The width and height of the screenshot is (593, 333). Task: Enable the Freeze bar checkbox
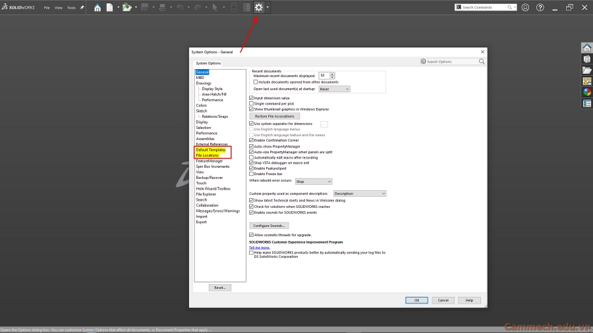point(252,174)
